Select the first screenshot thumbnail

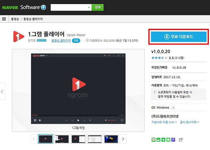pyautogui.click(x=45, y=139)
